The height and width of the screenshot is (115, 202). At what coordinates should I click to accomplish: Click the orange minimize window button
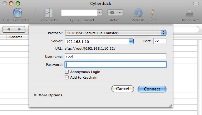(x=11, y=3)
